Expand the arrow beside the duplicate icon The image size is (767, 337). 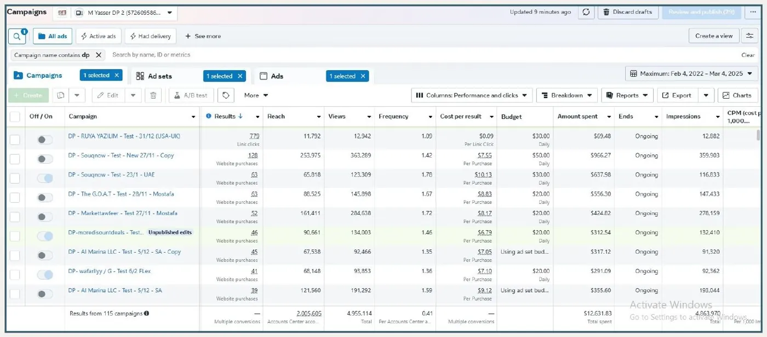77,95
